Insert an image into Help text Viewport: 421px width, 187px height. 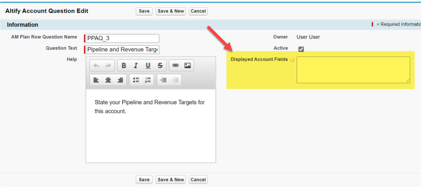[188, 65]
